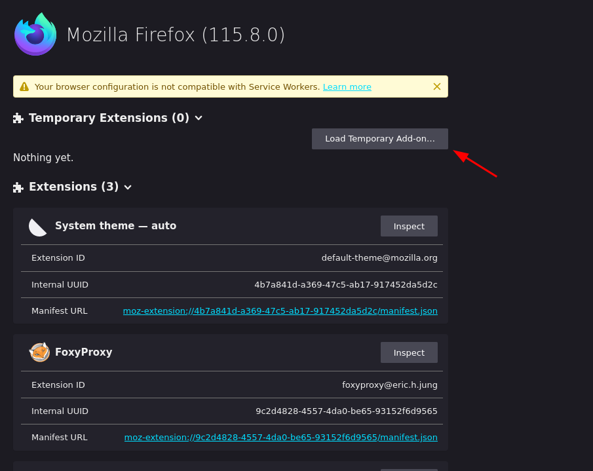The image size is (593, 471).
Task: Click the warning triangle icon in banner
Action: pos(24,86)
